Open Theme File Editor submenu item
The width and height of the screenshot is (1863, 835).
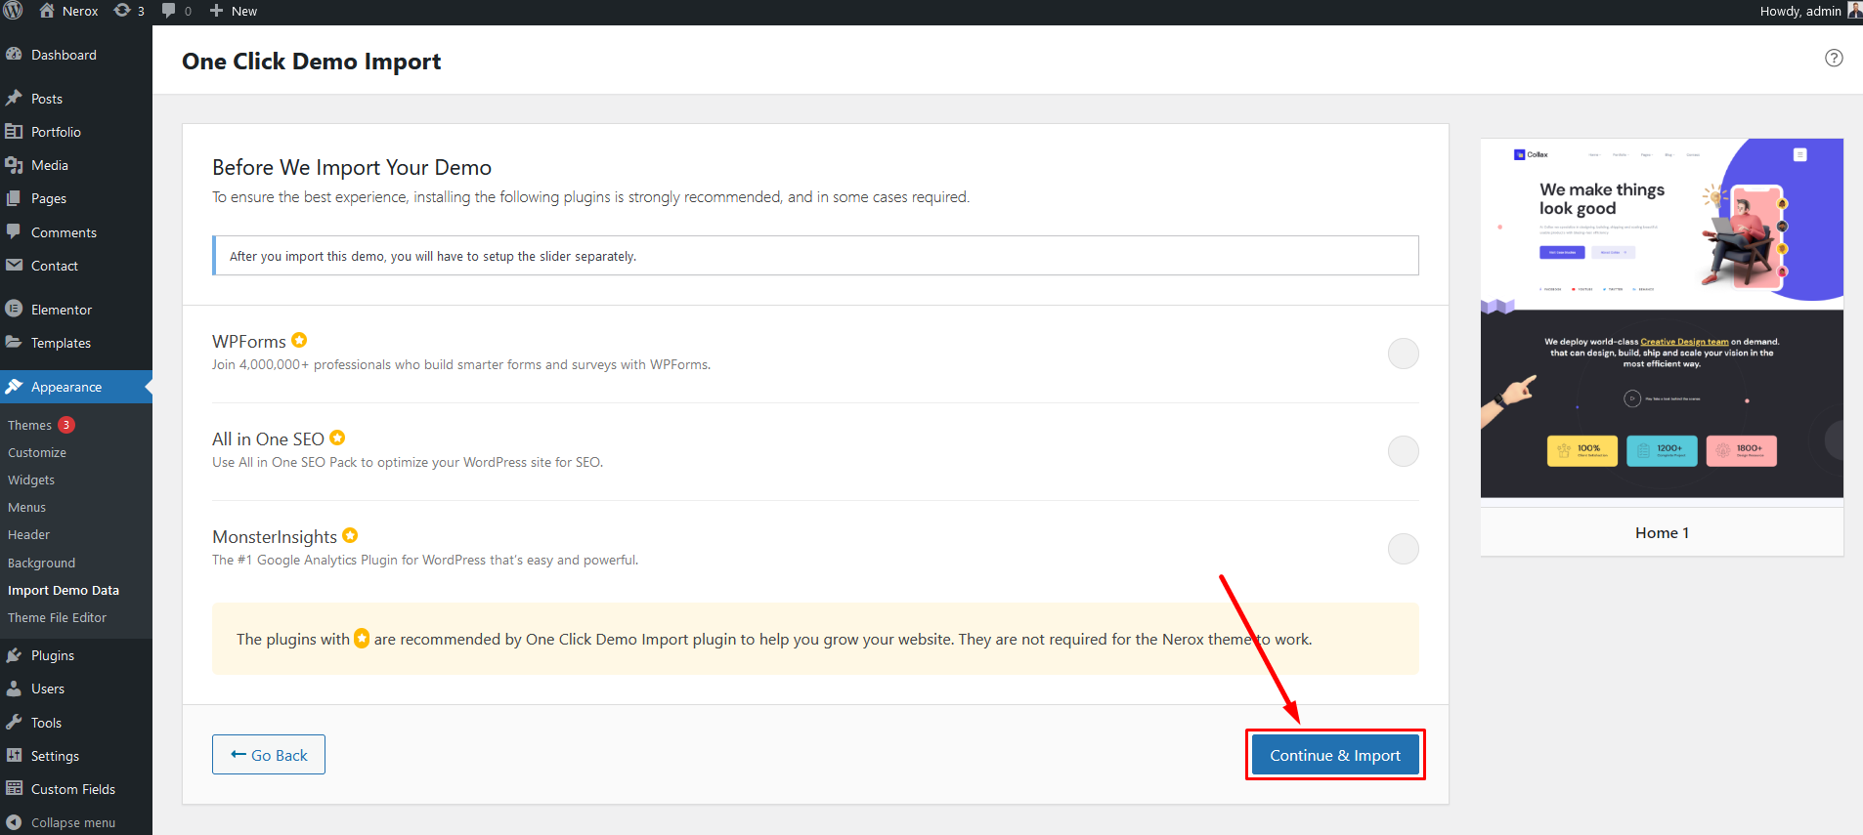click(x=57, y=617)
